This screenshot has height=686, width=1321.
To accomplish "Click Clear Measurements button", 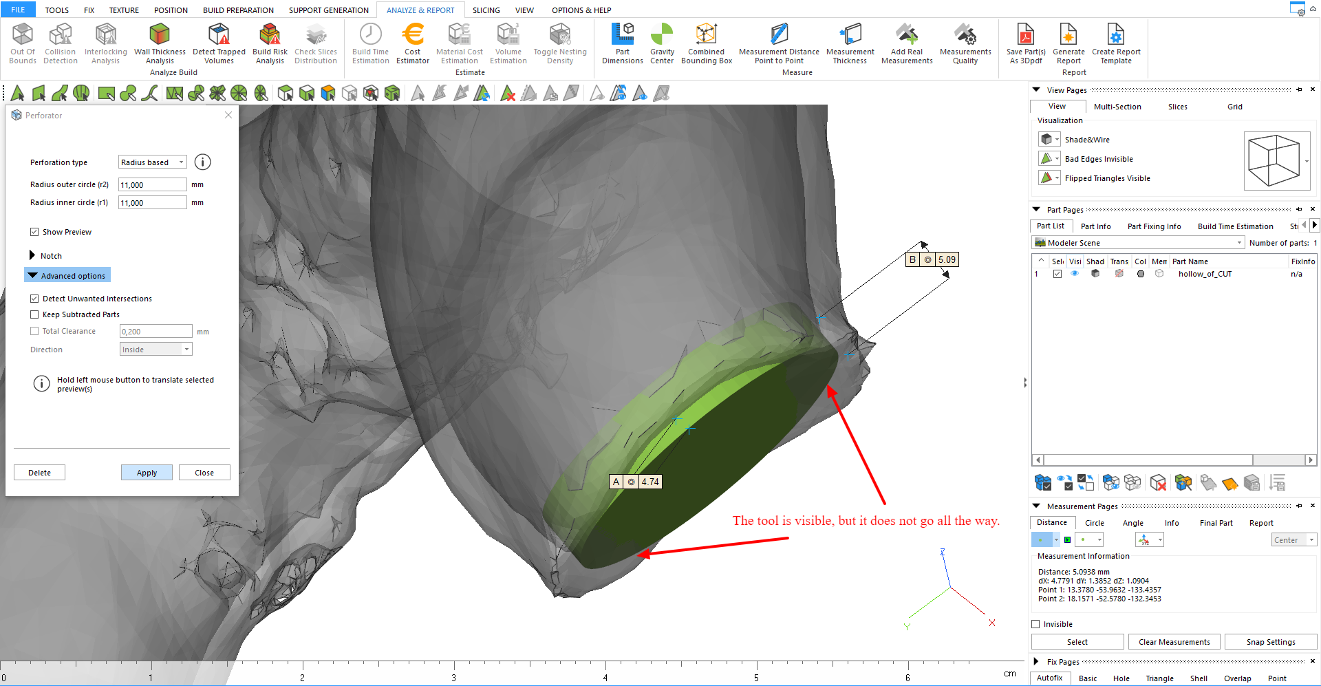I will 1174,642.
